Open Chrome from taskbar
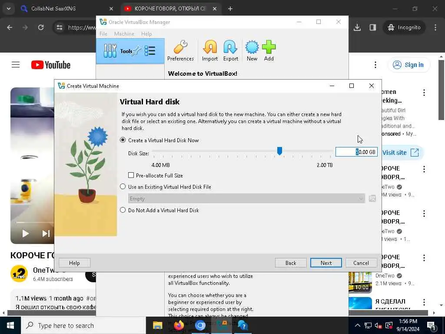Viewport: 445px width, 334px height. (200, 325)
